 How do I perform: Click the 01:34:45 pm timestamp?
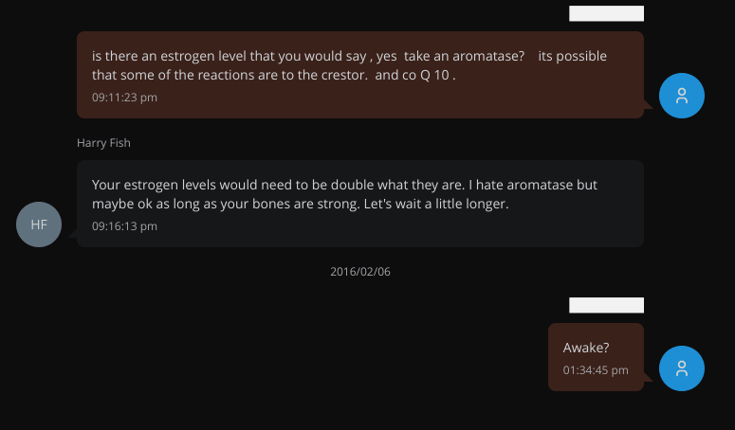(596, 370)
